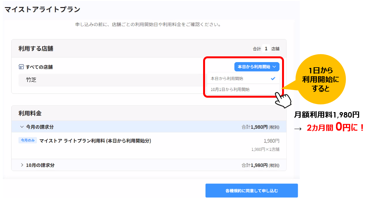Click the マイストア ライトプラン利用料 line item

point(95,141)
